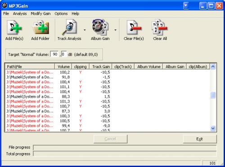Viewport: 225px width, 167px height.
Task: Click the greyed-out Cancel button
Action: tap(110, 139)
